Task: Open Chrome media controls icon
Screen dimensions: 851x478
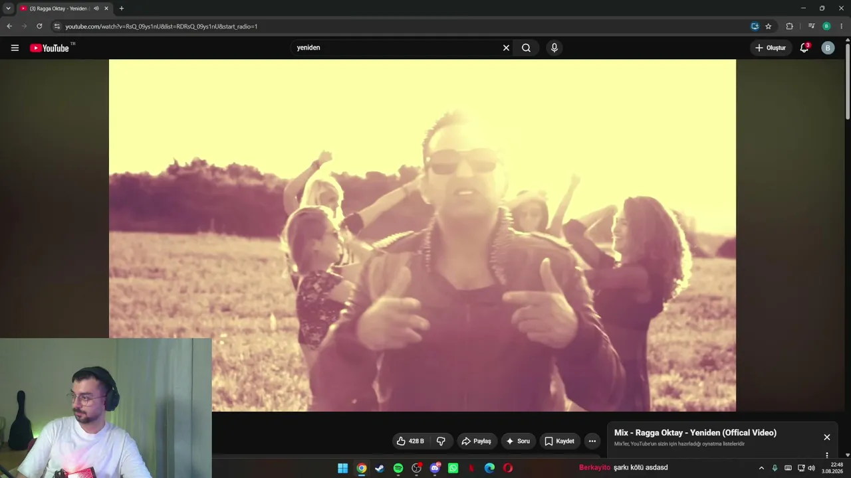Action: (812, 27)
